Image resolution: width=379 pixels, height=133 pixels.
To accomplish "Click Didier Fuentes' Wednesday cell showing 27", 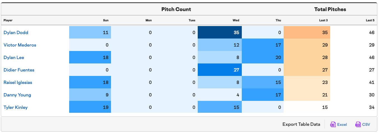I will (220, 70).
